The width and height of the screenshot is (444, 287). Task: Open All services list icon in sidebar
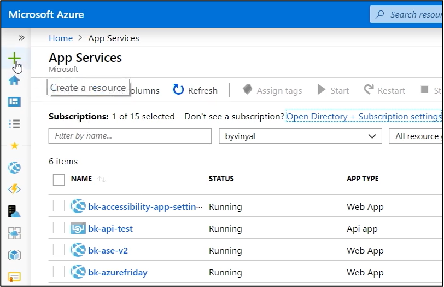(x=14, y=124)
